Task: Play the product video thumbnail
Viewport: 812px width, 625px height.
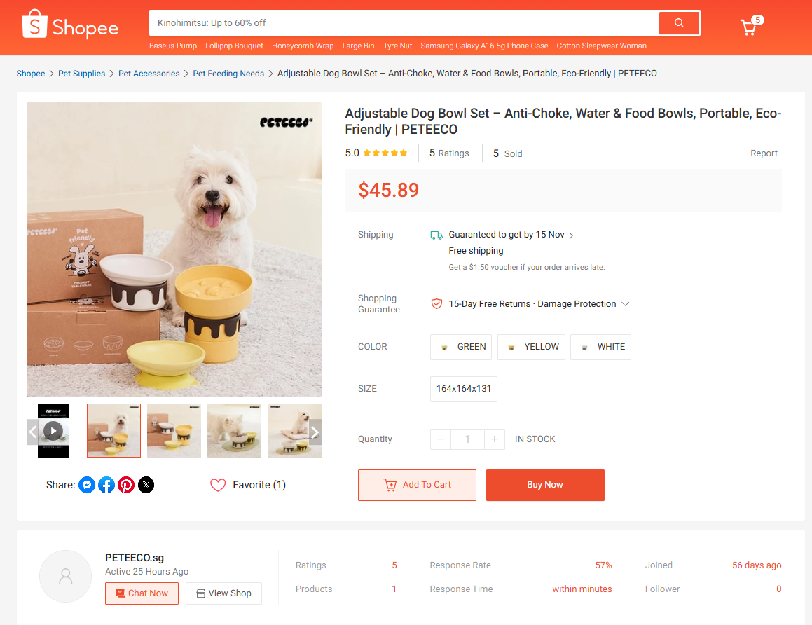Action: click(53, 430)
